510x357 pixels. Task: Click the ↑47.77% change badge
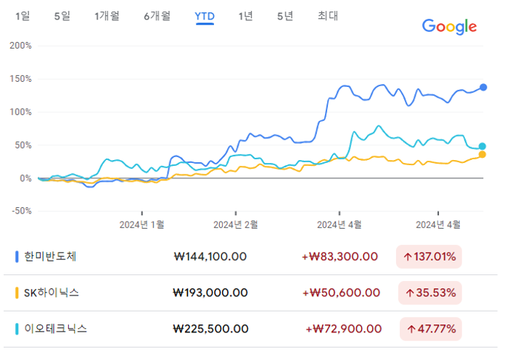(x=431, y=329)
